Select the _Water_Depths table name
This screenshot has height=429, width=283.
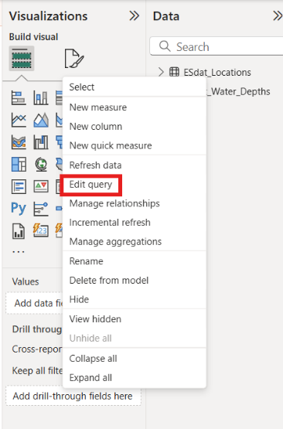(238, 91)
